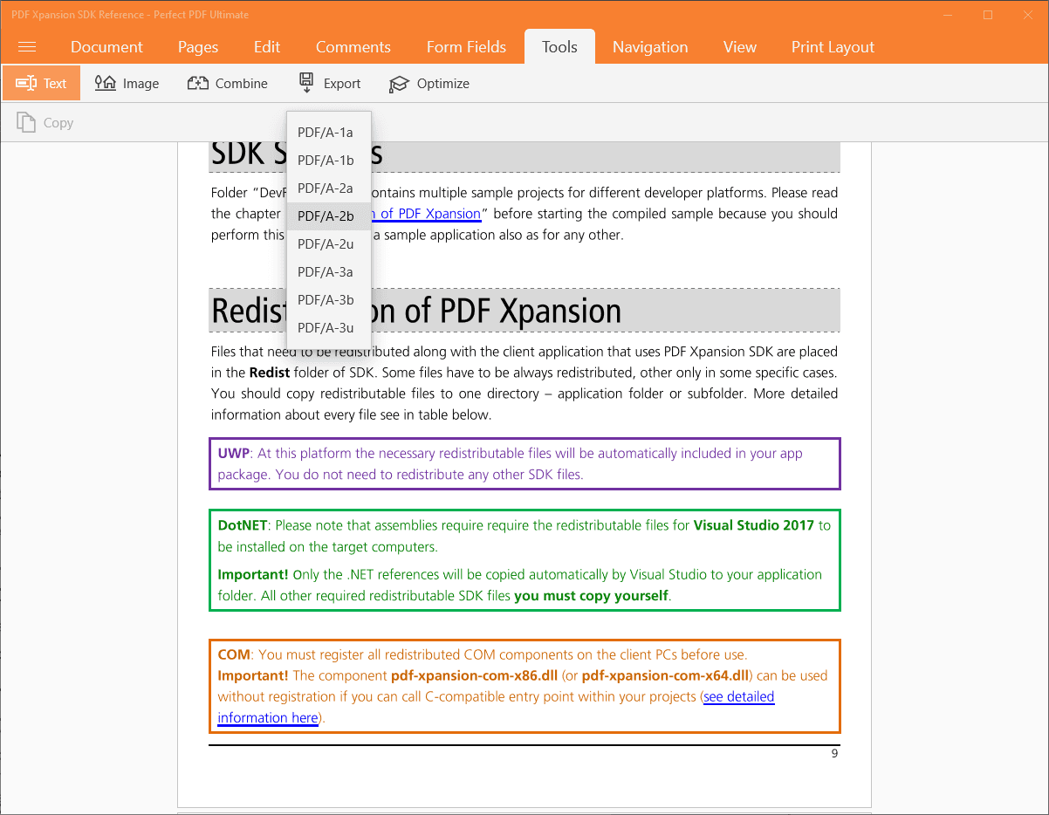Pick PDF/A-3a export option
The image size is (1049, 815).
[329, 272]
